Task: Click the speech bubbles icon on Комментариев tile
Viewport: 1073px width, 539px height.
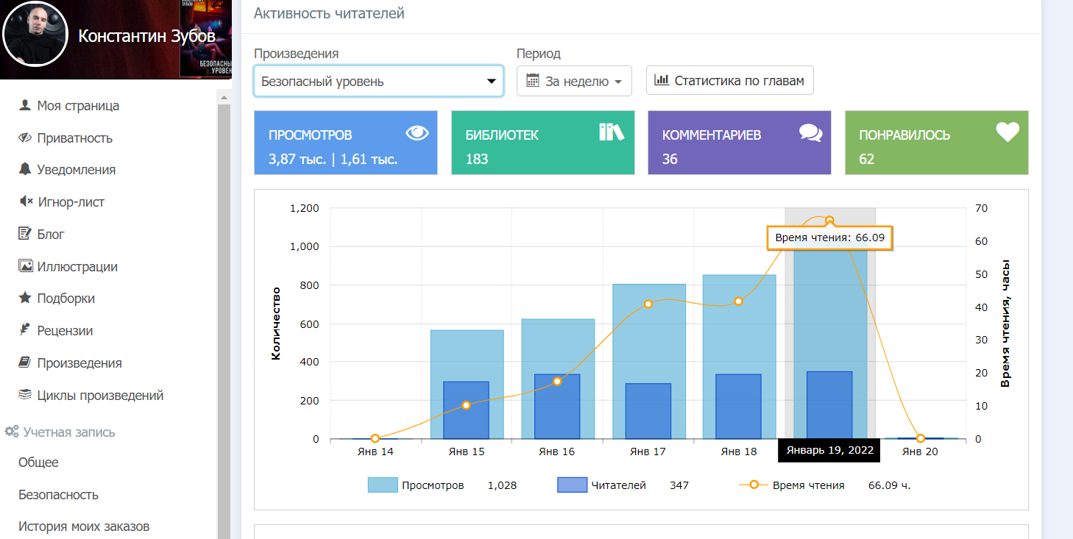Action: (810, 132)
